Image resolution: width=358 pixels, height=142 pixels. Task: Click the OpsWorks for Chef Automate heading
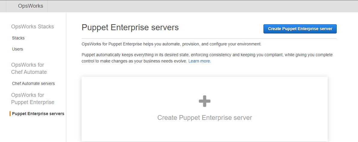[29, 68]
